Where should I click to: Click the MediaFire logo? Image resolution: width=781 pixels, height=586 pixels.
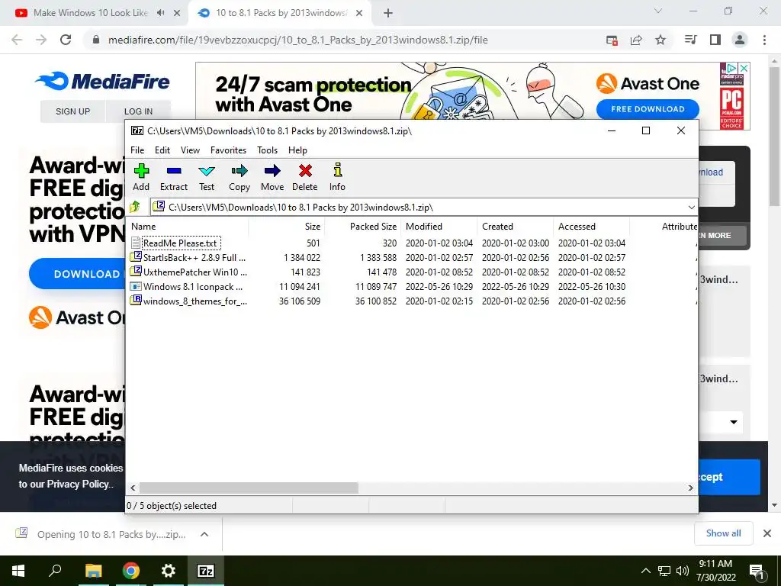(103, 81)
